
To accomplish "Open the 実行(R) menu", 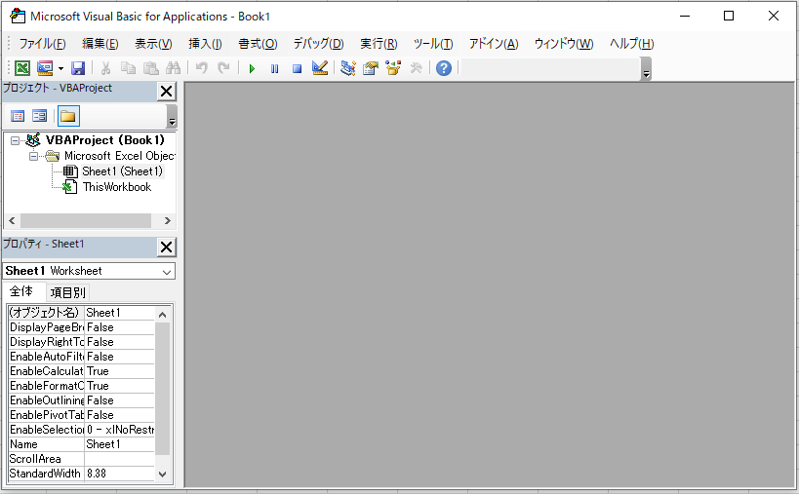I will pos(379,44).
